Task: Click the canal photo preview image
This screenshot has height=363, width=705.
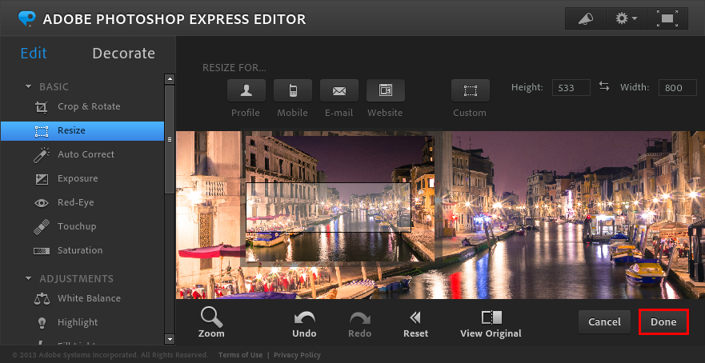Action: click(440, 215)
